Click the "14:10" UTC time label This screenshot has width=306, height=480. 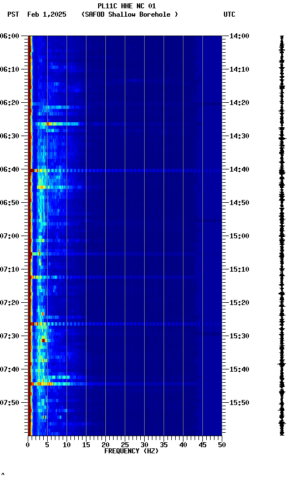point(239,69)
